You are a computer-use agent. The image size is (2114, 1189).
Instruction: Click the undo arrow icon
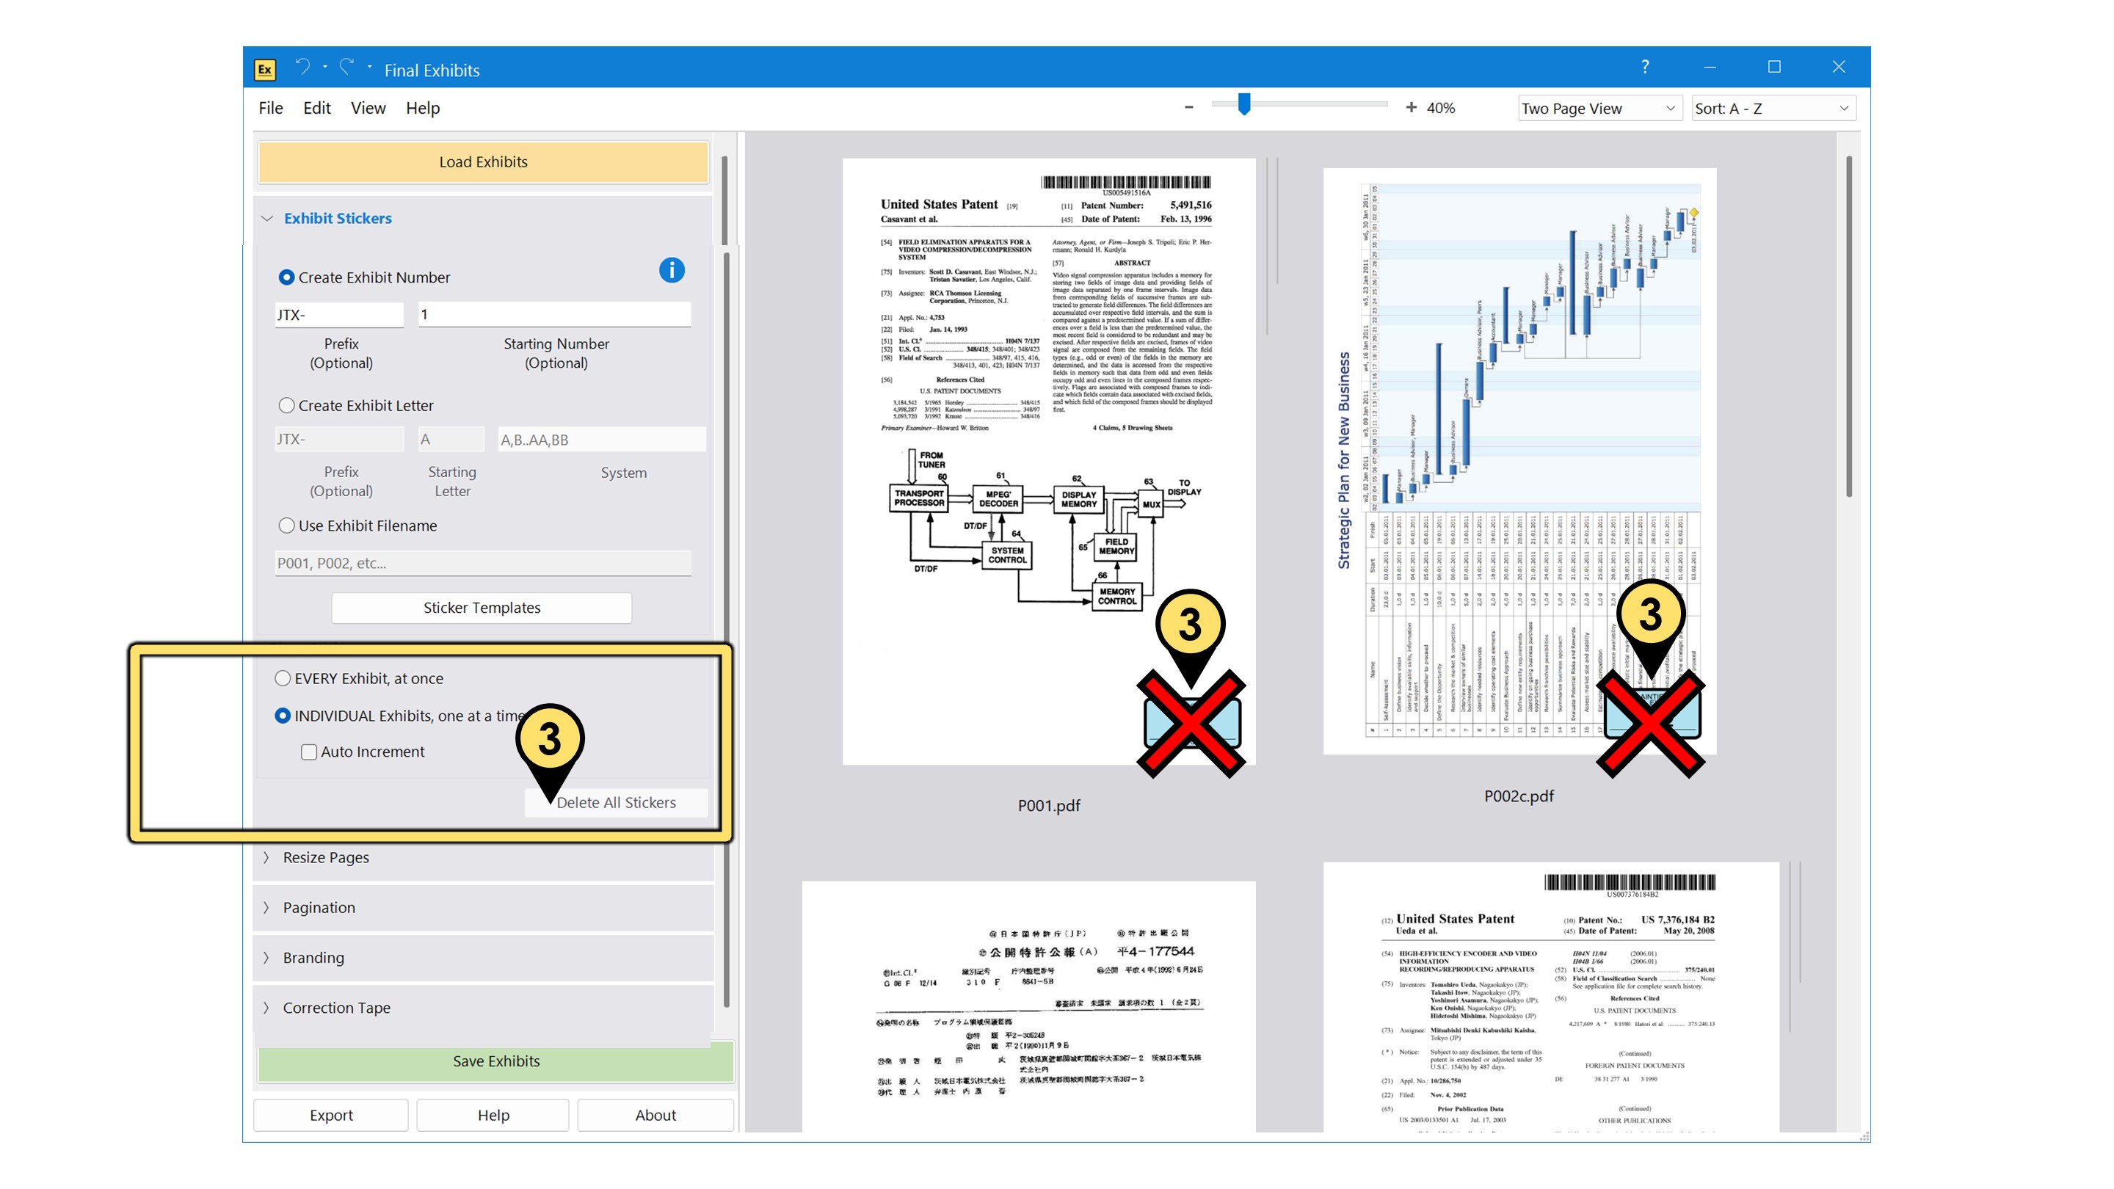point(303,68)
